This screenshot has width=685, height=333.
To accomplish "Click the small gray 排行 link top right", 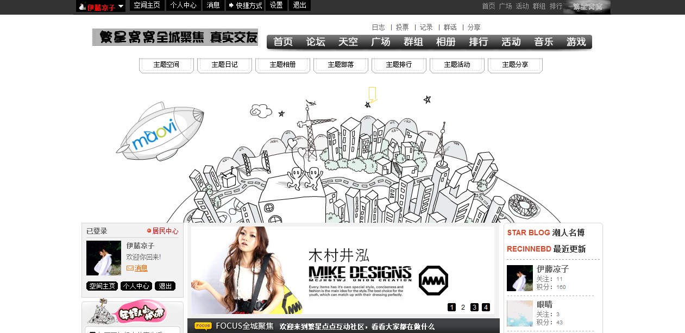I will pyautogui.click(x=556, y=6).
